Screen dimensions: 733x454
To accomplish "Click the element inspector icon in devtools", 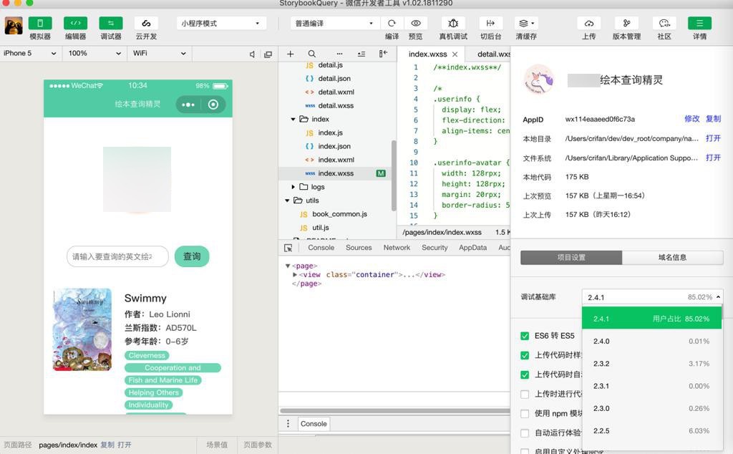I will pyautogui.click(x=288, y=248).
